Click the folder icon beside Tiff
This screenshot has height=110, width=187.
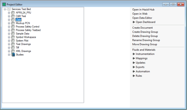click(13, 48)
